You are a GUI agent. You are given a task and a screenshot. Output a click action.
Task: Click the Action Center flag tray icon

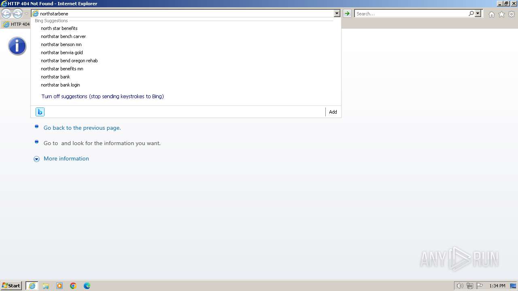point(480,286)
